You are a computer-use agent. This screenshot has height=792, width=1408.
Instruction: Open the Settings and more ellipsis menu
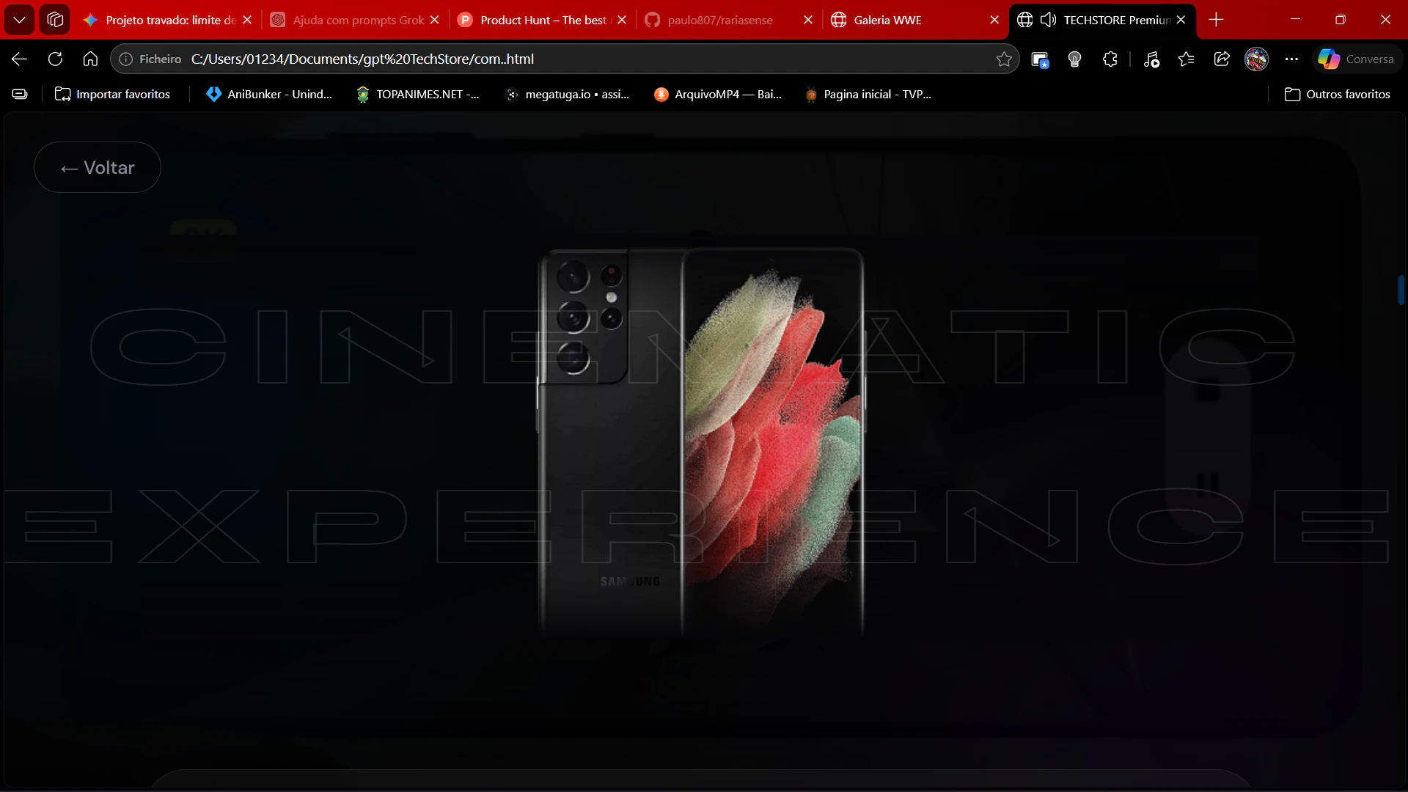coord(1292,59)
